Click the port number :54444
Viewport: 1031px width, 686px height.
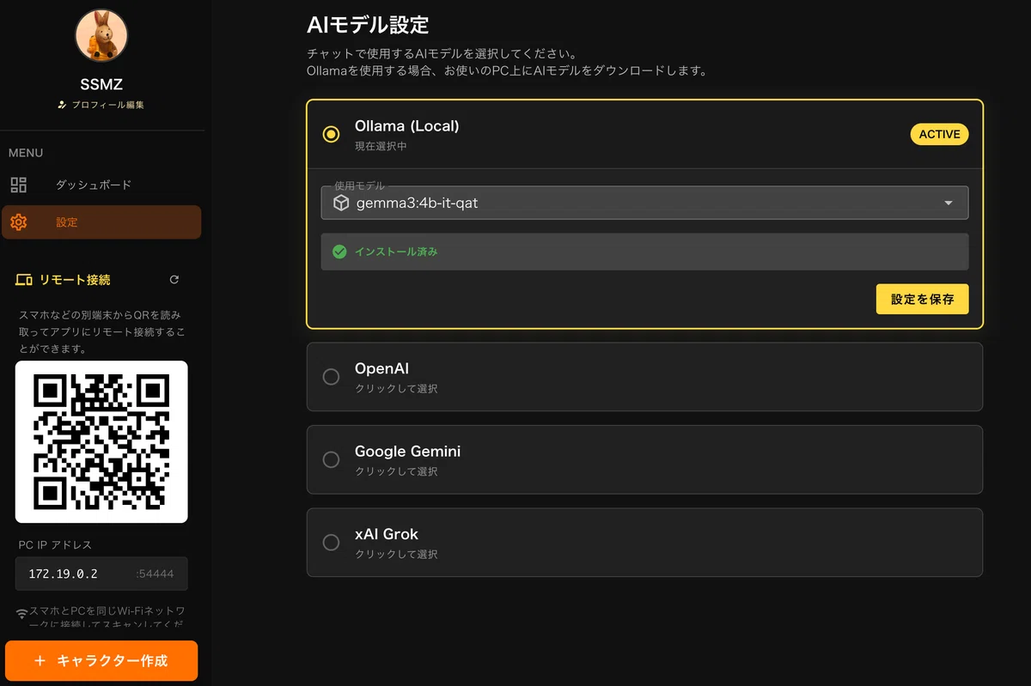coord(155,574)
